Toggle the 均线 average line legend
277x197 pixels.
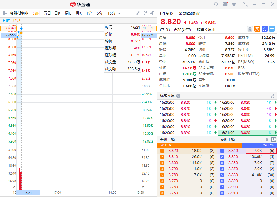(x=16, y=21)
